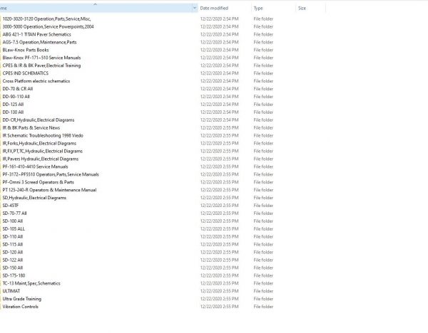Select folder ABG 421-1 TITAN Paver Schematics
This screenshot has width=428, height=333.
click(36, 34)
